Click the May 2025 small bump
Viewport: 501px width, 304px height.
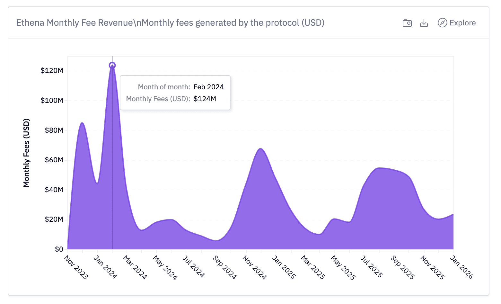click(x=334, y=219)
